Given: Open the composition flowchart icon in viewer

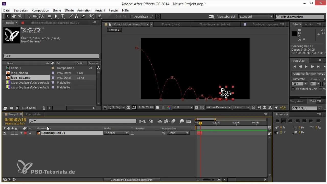Looking at the screenshot, I should 271,108.
